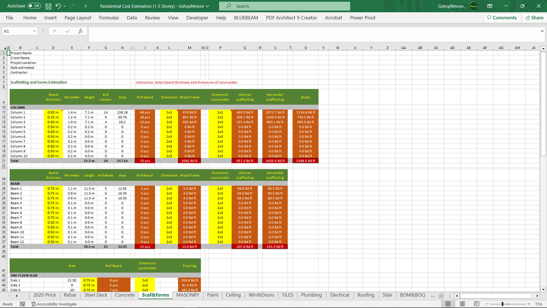
Task: Click the Scaffolding and Forms Estimation heading
Action: tap(39, 82)
